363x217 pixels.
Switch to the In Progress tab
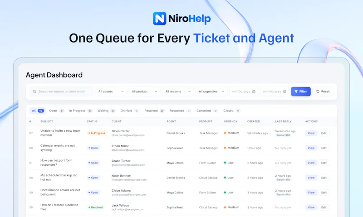tap(81, 111)
